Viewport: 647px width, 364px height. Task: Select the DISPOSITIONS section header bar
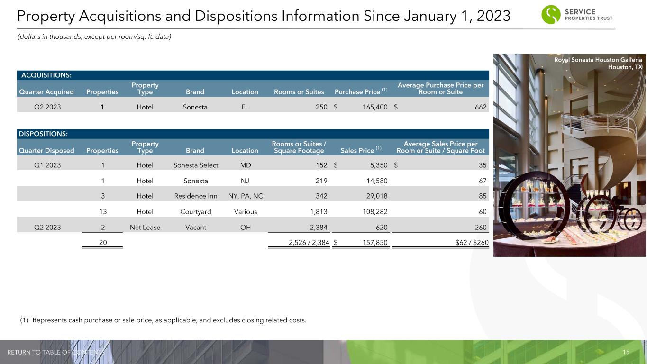(x=253, y=134)
